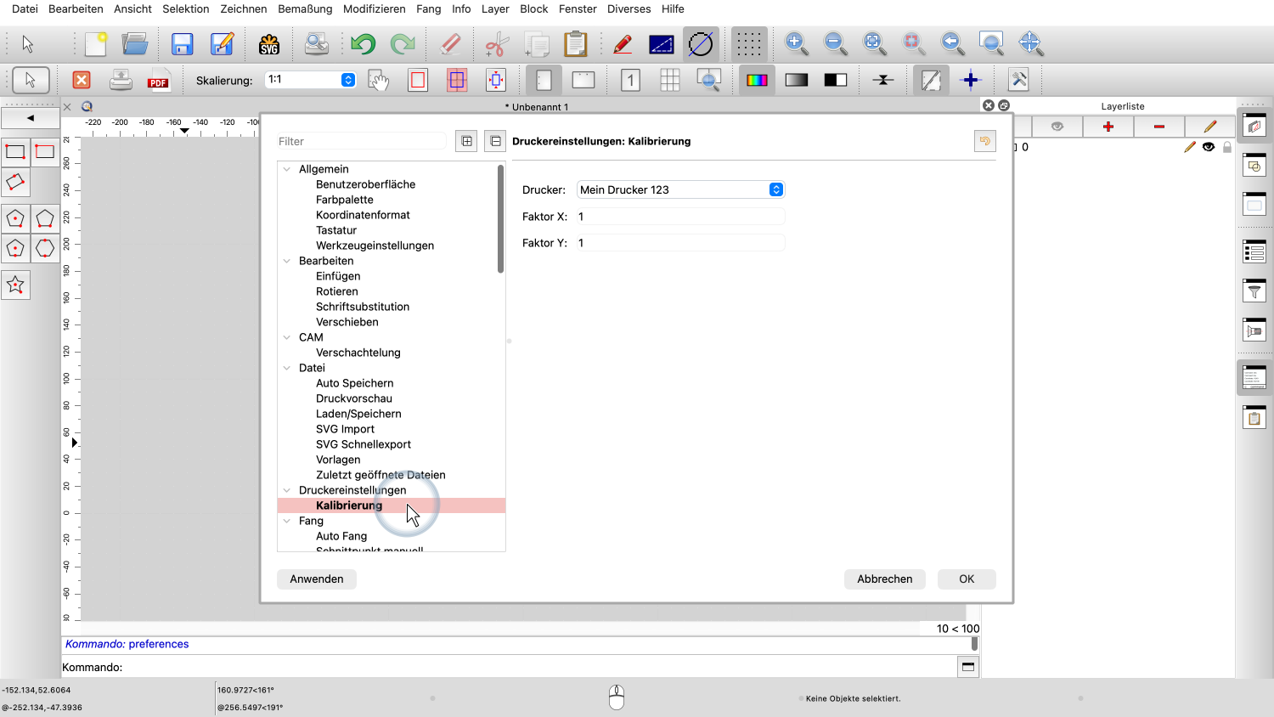Toggle visibility of layer 0
The width and height of the screenshot is (1274, 717).
1209,147
